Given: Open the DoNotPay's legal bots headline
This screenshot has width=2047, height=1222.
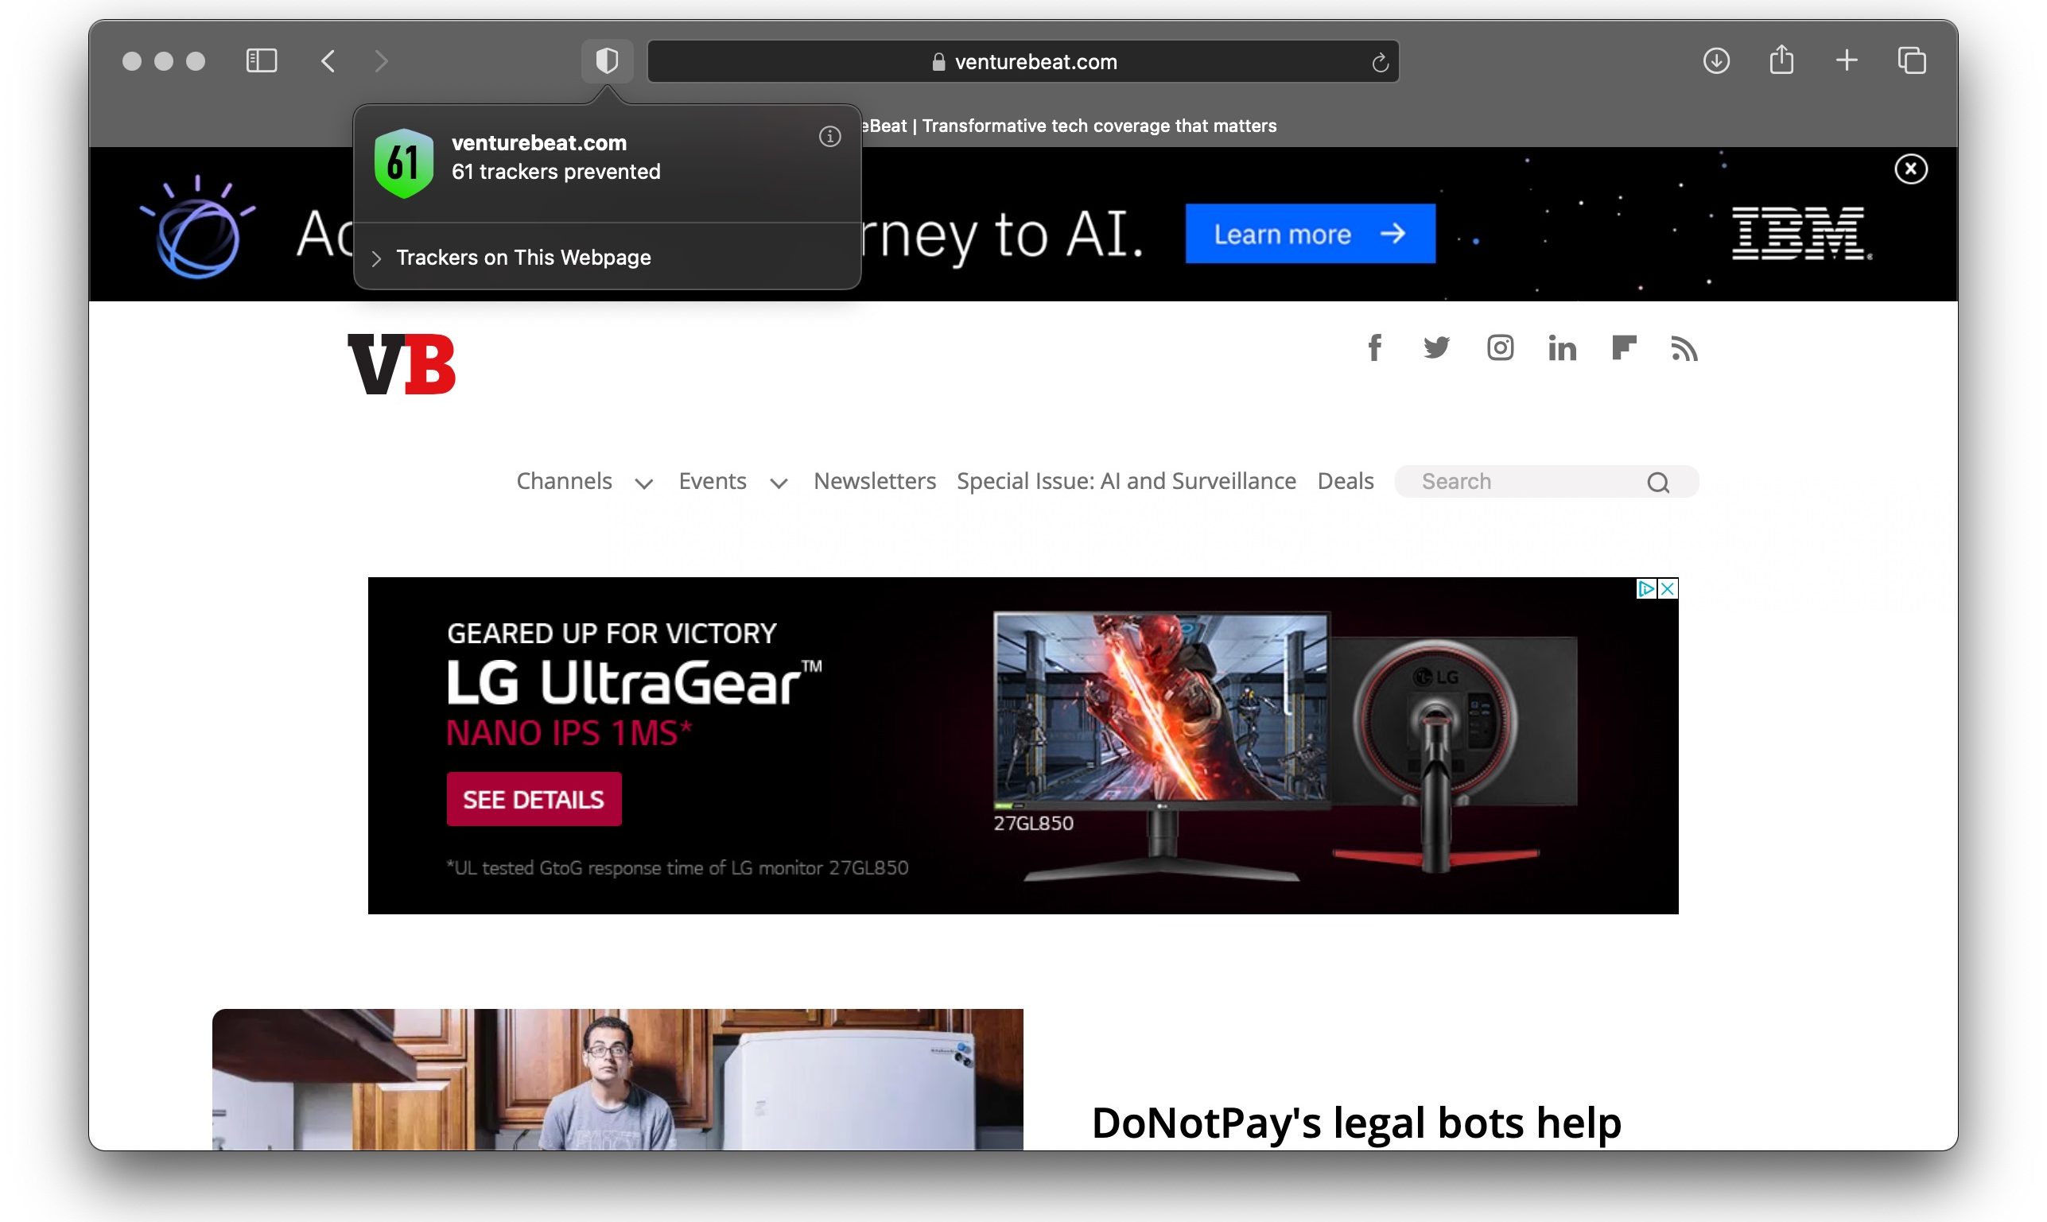Looking at the screenshot, I should click(1356, 1124).
